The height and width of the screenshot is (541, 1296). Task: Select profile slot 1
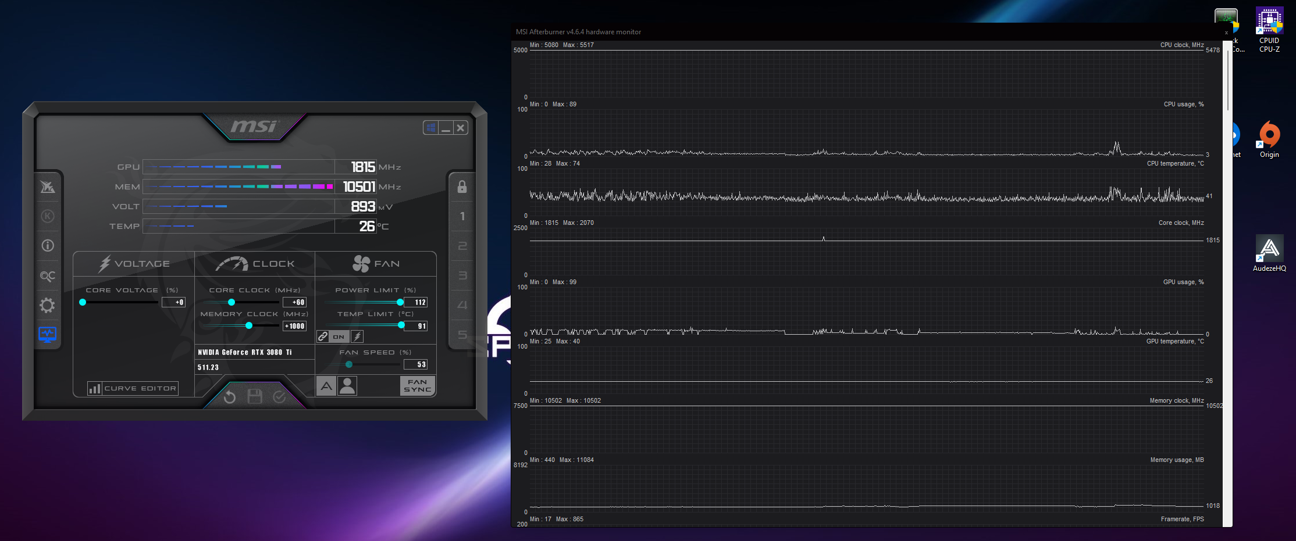pyautogui.click(x=462, y=216)
